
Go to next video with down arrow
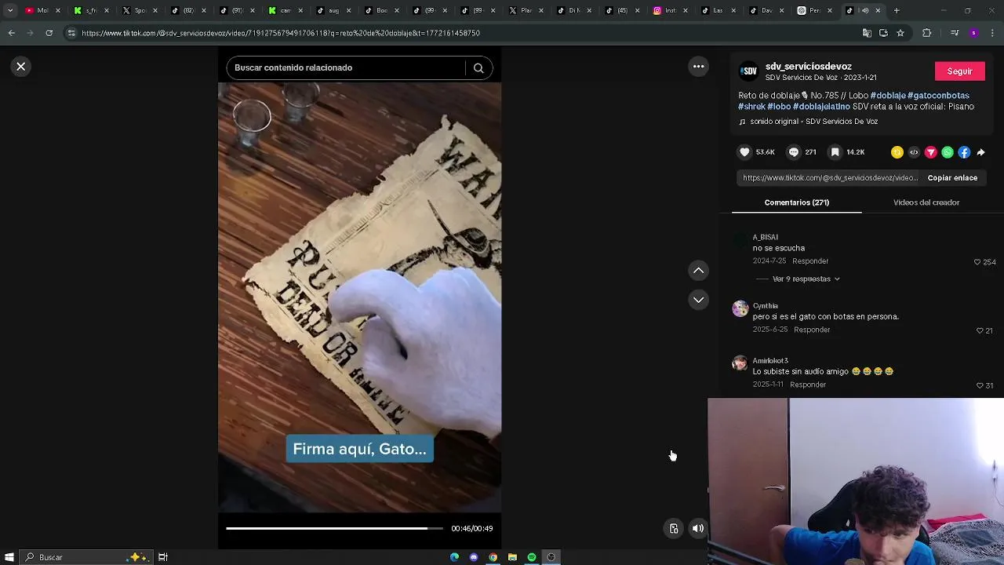(698, 300)
